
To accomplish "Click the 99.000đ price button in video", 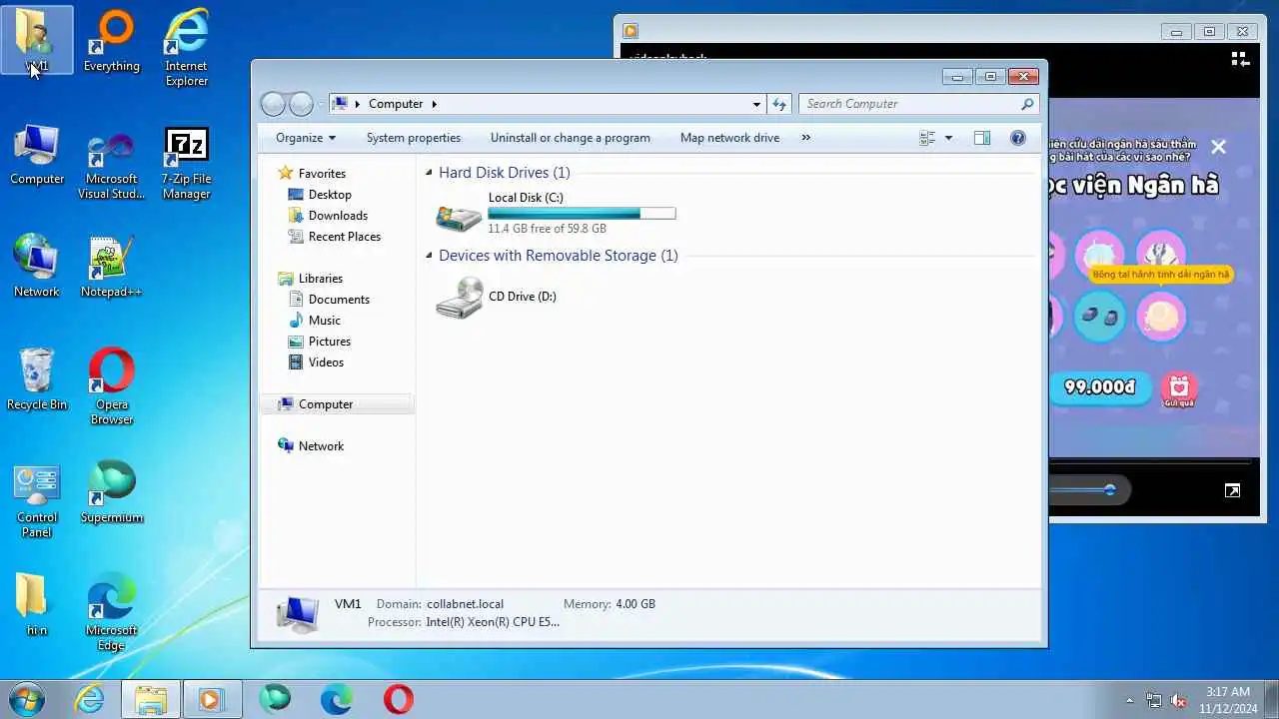I will (x=1100, y=387).
